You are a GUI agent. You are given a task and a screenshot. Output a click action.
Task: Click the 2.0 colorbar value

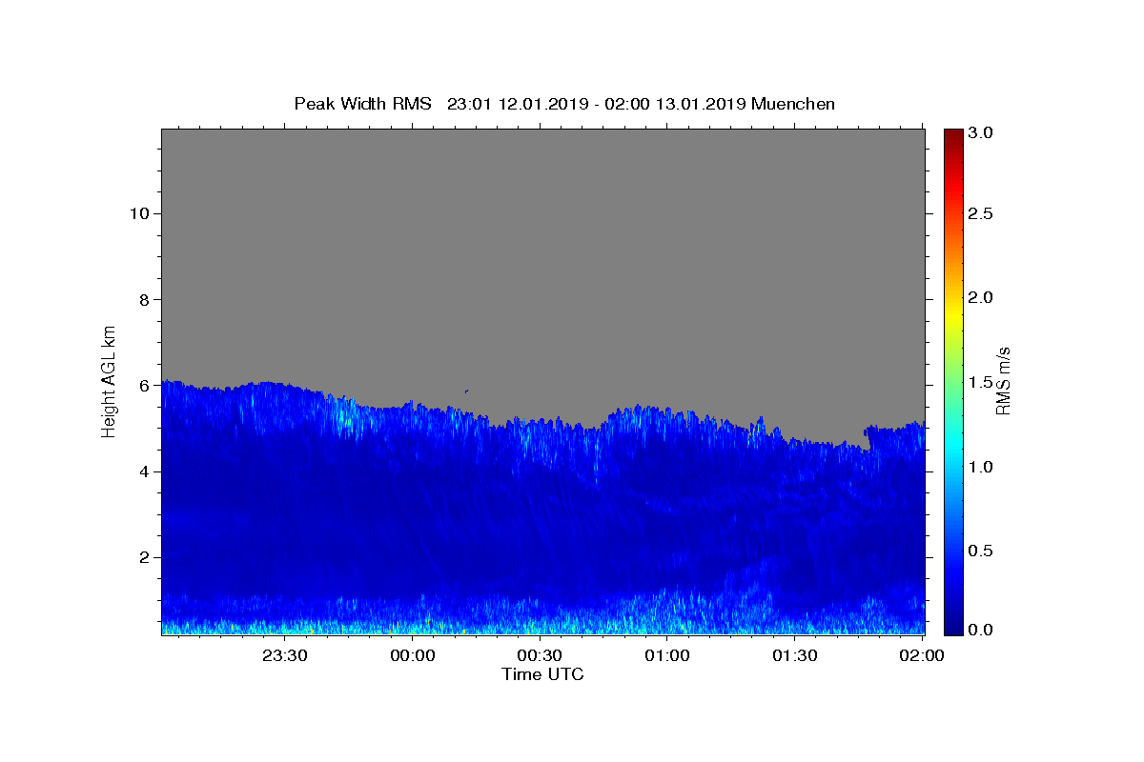[x=981, y=297]
